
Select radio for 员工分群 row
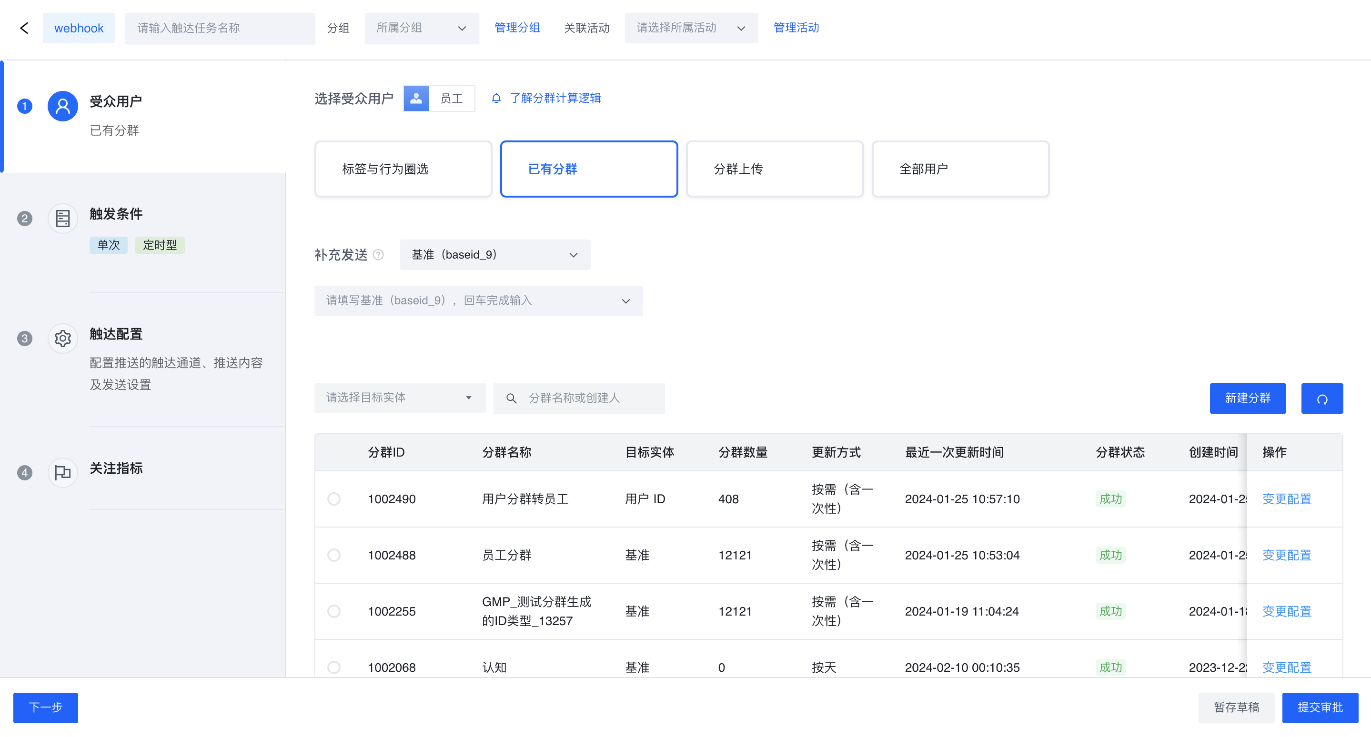pos(334,555)
